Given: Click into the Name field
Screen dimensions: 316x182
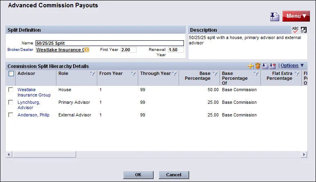Looking at the screenshot, I should click(110, 43).
